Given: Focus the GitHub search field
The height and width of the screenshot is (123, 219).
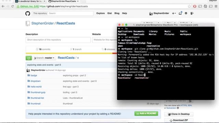Looking at the screenshot, I should [x=70, y=13].
